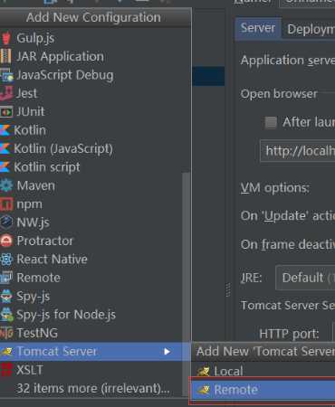
Task: Click the TestNG icon
Action: coord(6,333)
